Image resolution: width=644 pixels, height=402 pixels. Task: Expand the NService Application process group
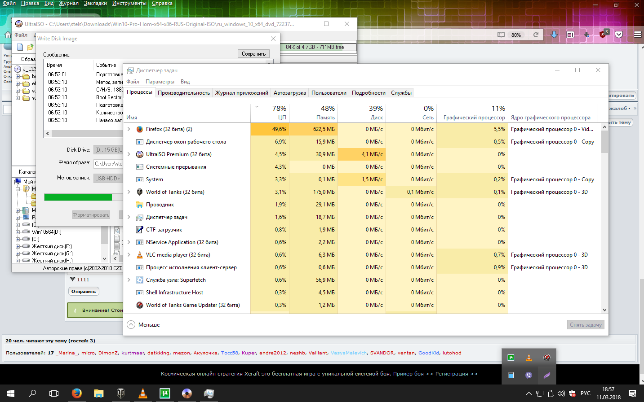point(129,242)
